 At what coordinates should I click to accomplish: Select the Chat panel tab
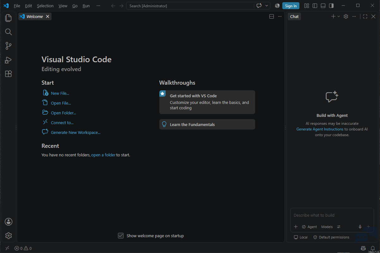294,16
